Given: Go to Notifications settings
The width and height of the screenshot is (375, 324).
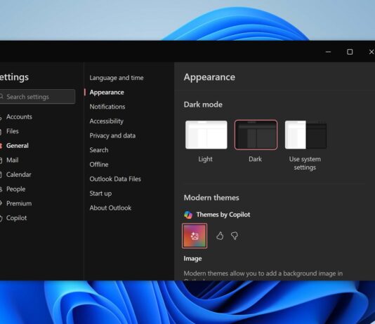Looking at the screenshot, I should [x=107, y=107].
